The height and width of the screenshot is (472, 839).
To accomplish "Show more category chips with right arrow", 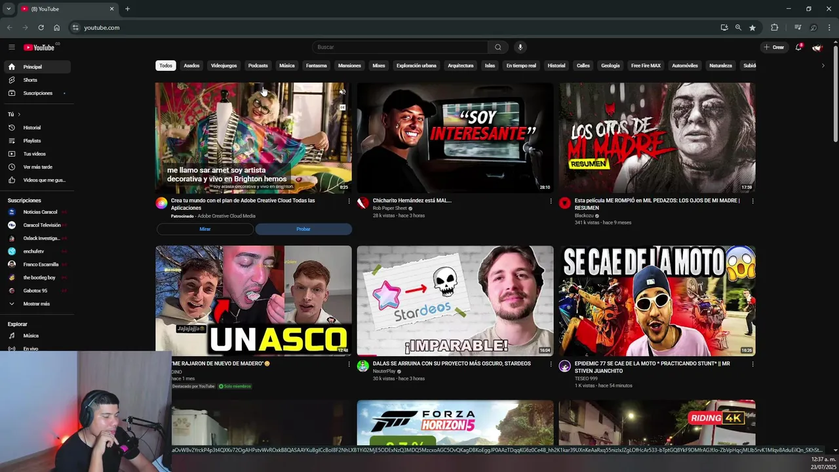I will pyautogui.click(x=823, y=66).
